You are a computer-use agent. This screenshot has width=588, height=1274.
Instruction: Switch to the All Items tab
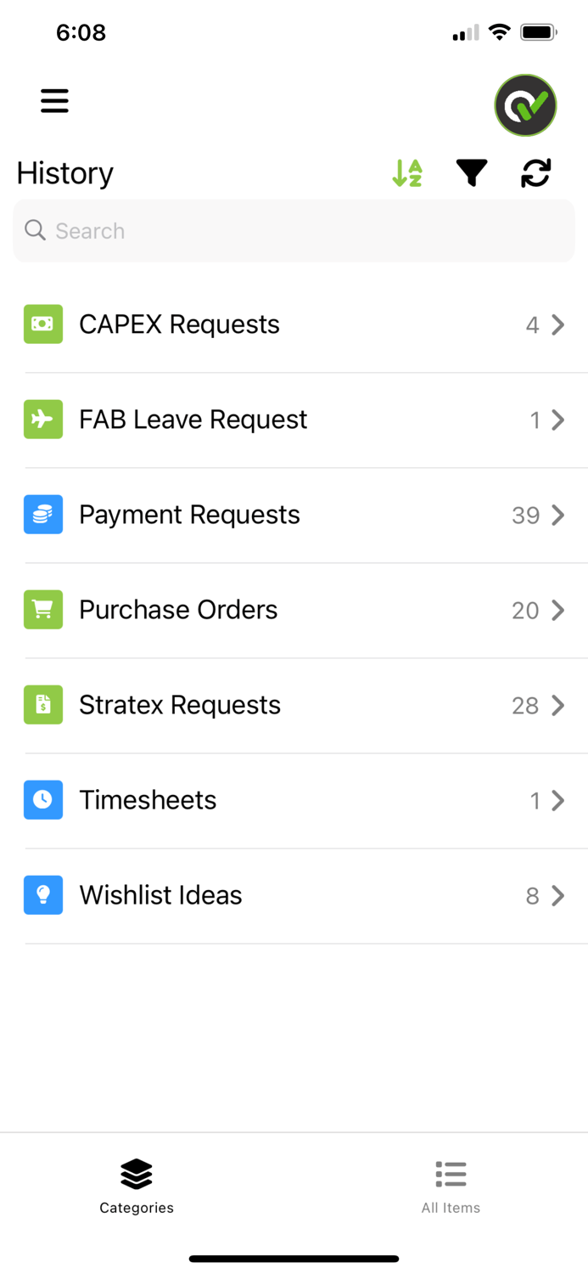coord(451,1187)
